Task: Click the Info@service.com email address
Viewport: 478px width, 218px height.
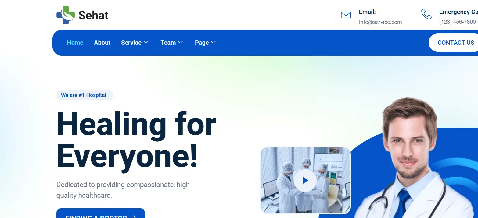Action: [380, 22]
